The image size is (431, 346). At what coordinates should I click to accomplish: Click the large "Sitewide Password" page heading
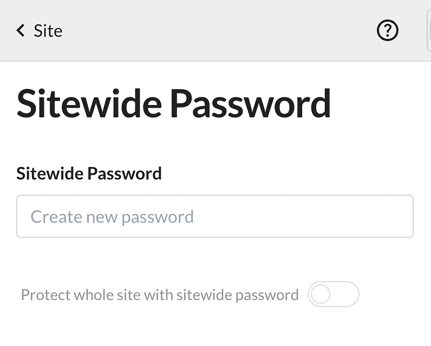[174, 103]
